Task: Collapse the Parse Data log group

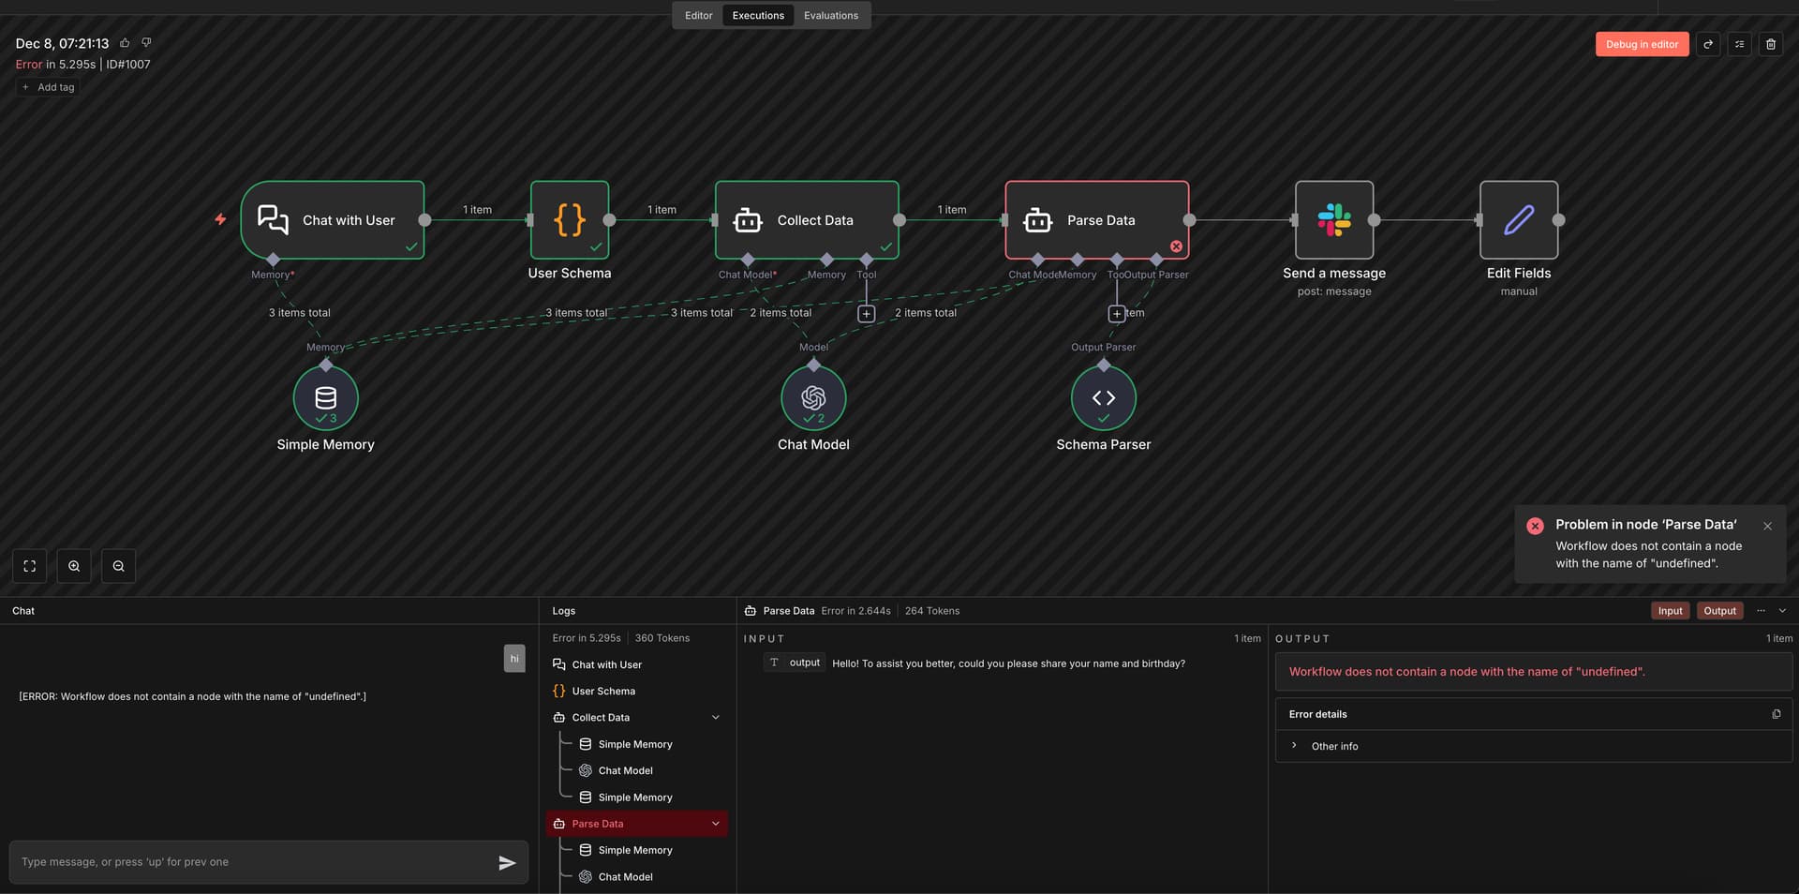Action: (716, 824)
